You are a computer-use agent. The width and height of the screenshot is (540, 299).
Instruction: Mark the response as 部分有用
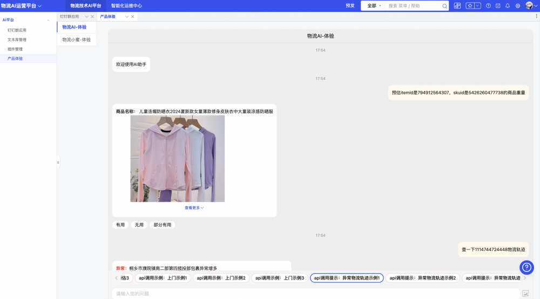(x=162, y=225)
